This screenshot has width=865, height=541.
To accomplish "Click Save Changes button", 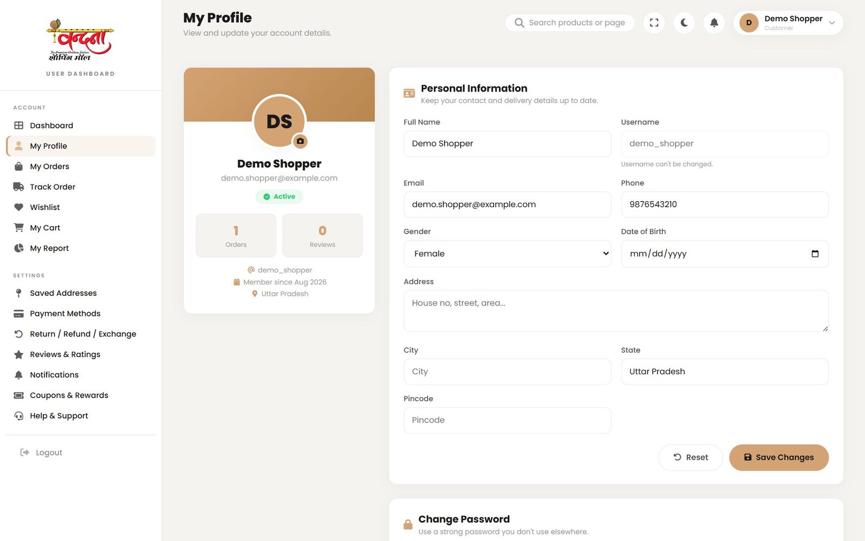I will pos(778,458).
